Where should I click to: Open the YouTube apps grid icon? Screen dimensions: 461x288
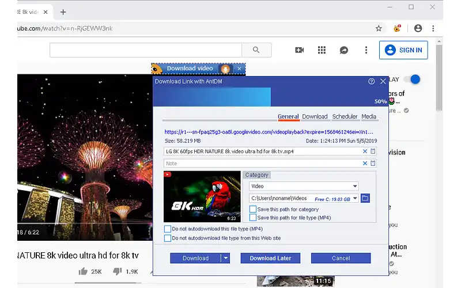click(x=322, y=50)
